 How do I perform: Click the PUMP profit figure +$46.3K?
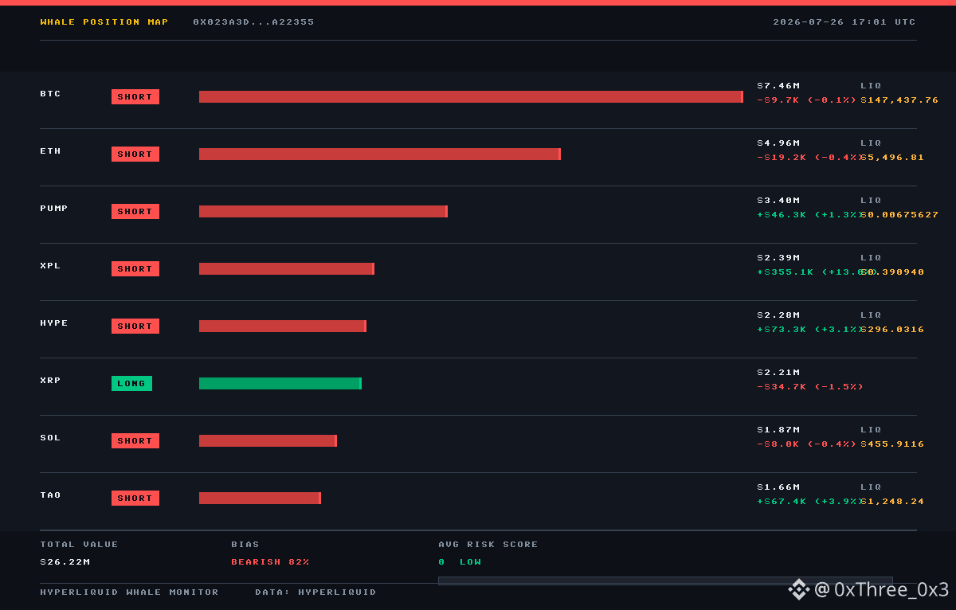782,215
